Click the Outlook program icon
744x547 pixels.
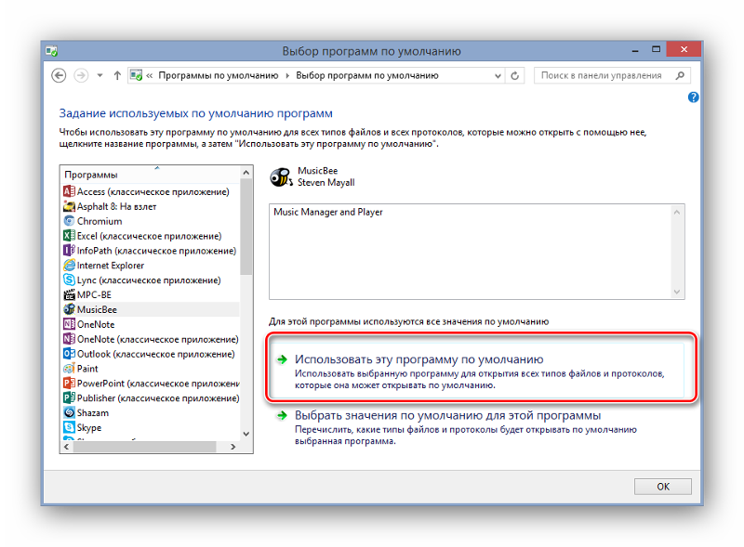point(69,354)
